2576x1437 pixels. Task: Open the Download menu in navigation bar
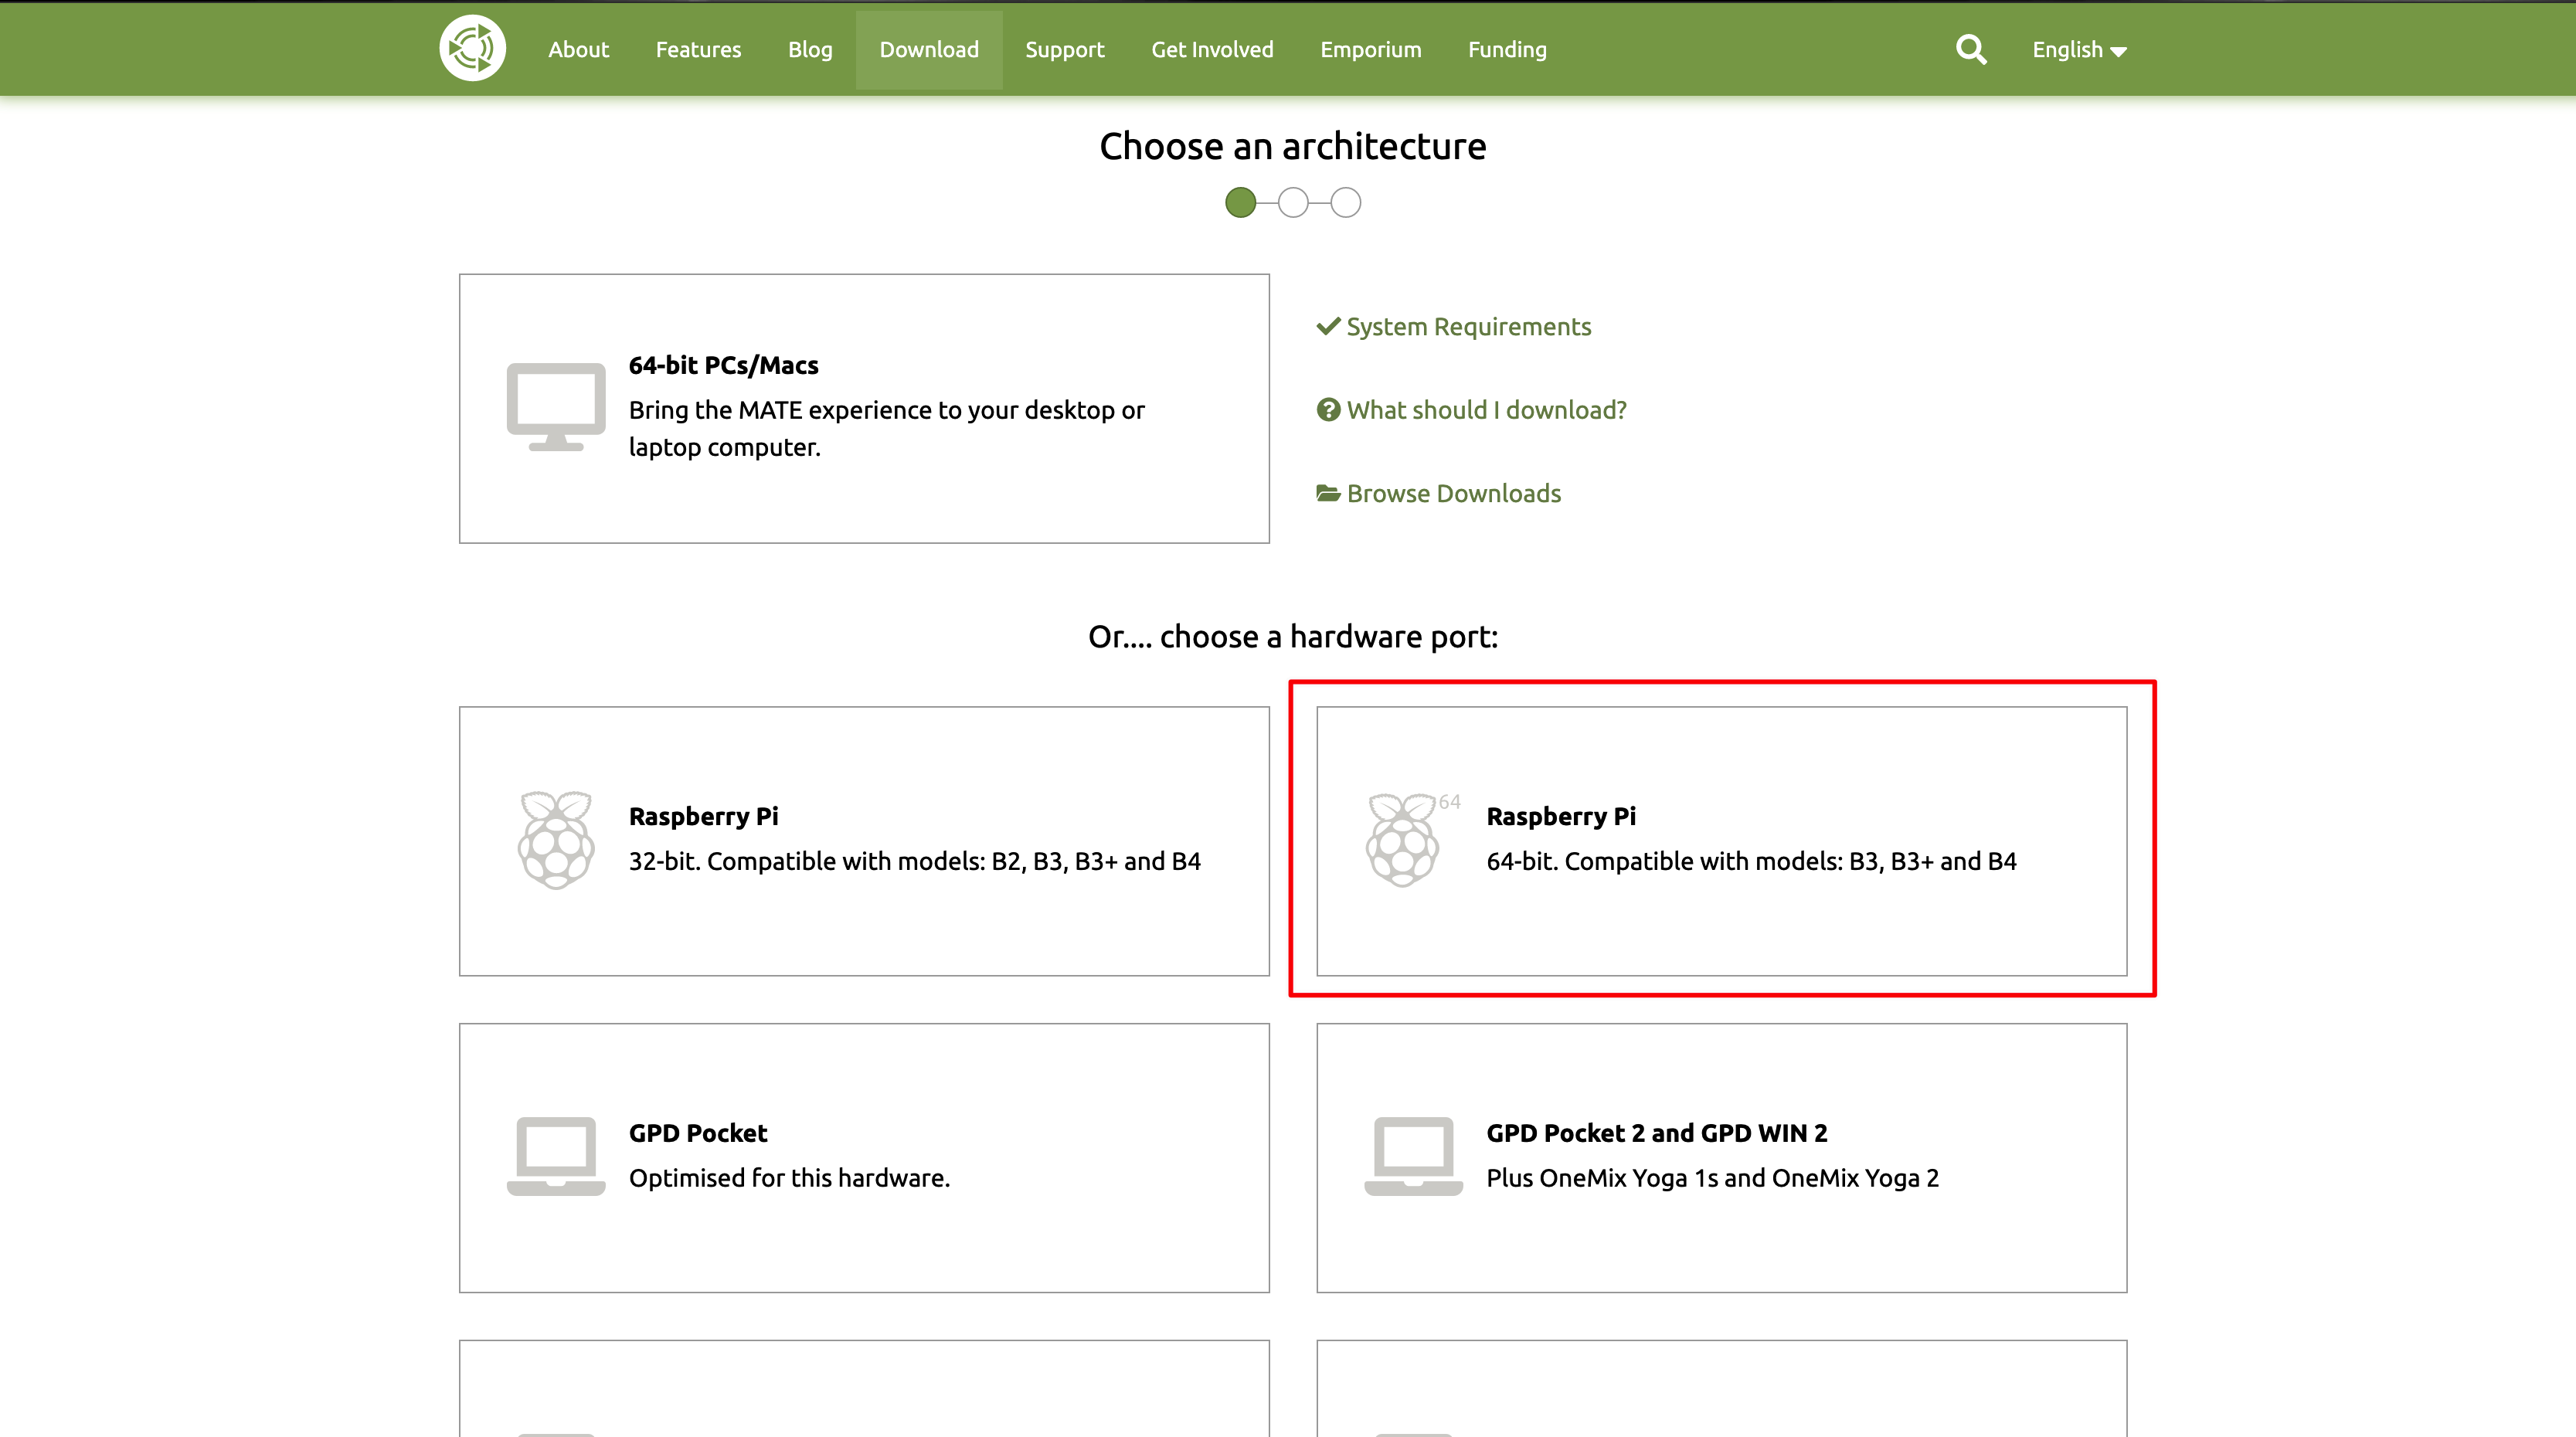(928, 50)
